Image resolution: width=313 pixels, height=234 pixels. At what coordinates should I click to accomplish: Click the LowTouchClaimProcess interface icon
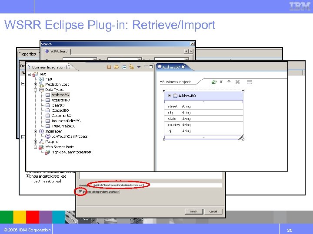click(48, 136)
